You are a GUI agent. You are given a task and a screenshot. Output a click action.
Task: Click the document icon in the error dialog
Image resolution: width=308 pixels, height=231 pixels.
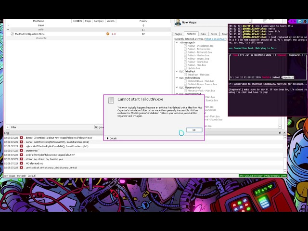click(111, 100)
